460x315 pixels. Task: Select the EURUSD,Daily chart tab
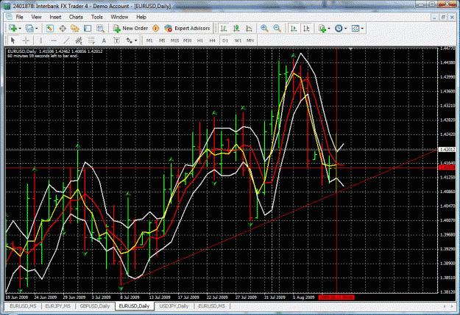pyautogui.click(x=134, y=306)
